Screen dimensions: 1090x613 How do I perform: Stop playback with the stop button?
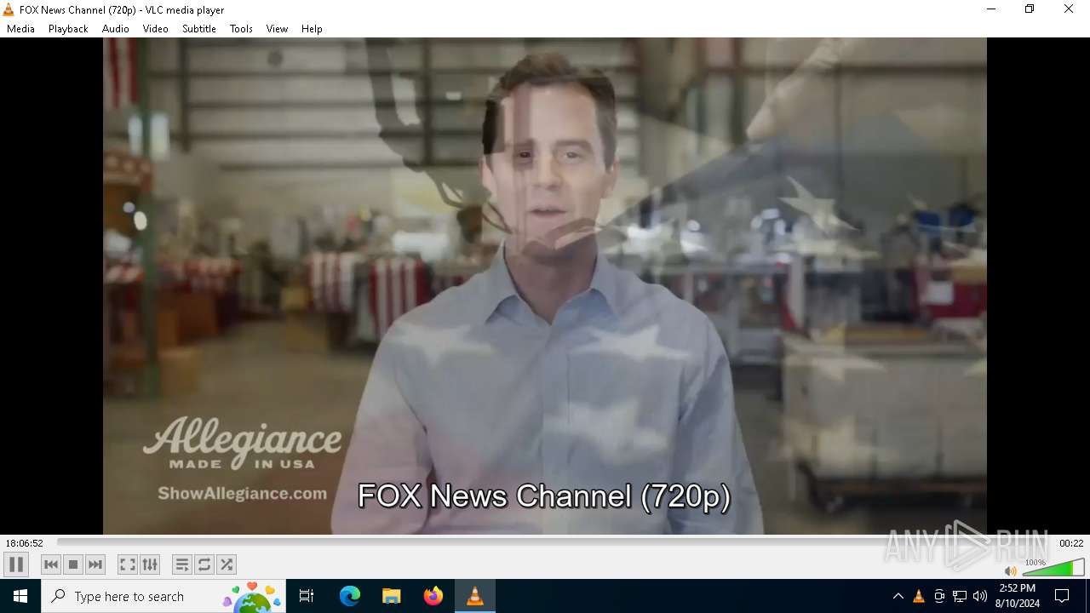point(73,564)
